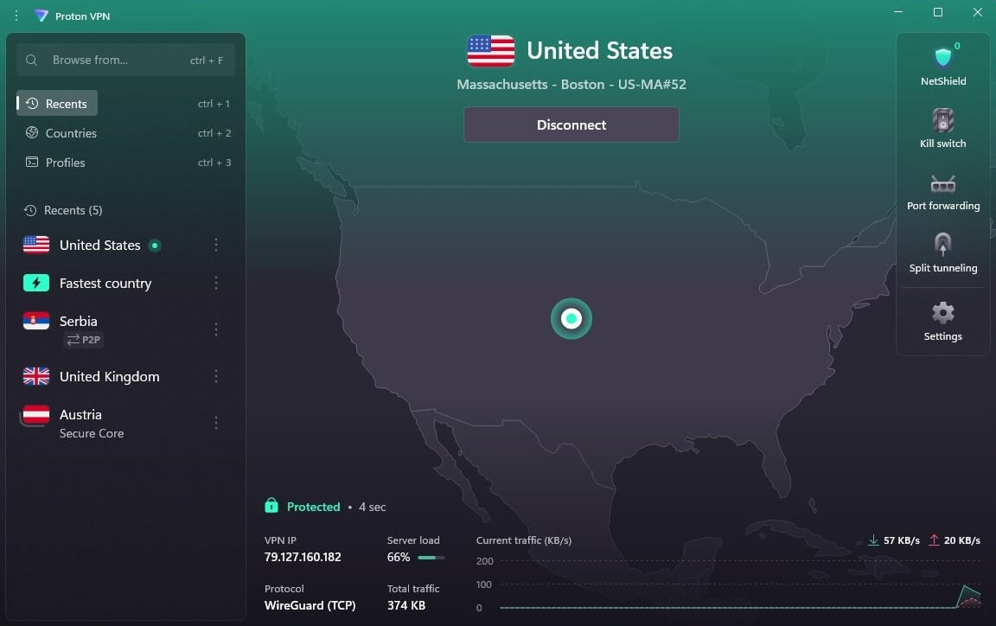The width and height of the screenshot is (996, 626).
Task: Open options menu for United Kingdom recent
Action: click(x=216, y=376)
